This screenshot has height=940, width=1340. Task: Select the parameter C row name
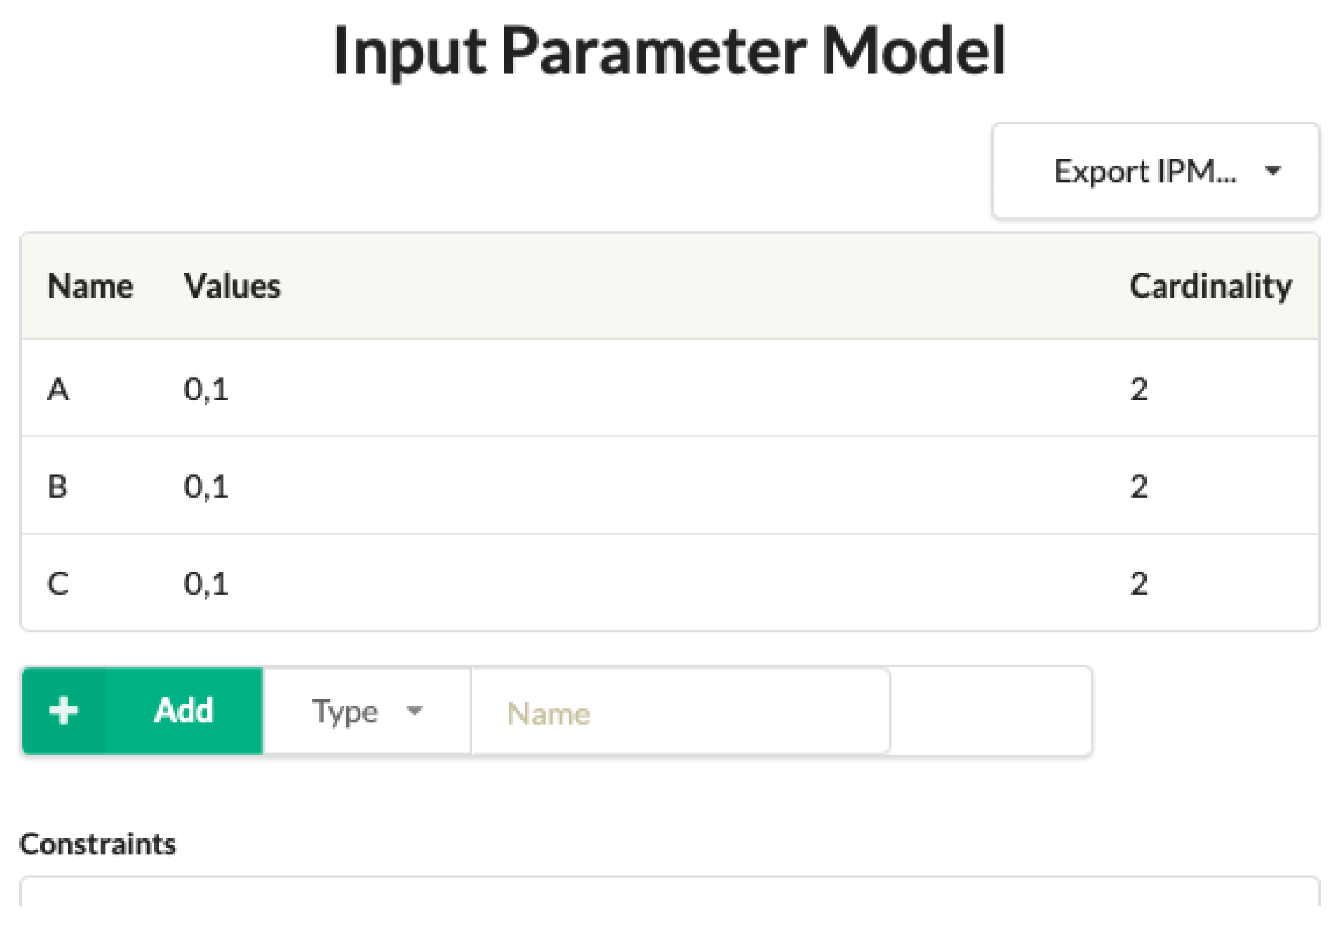(58, 583)
